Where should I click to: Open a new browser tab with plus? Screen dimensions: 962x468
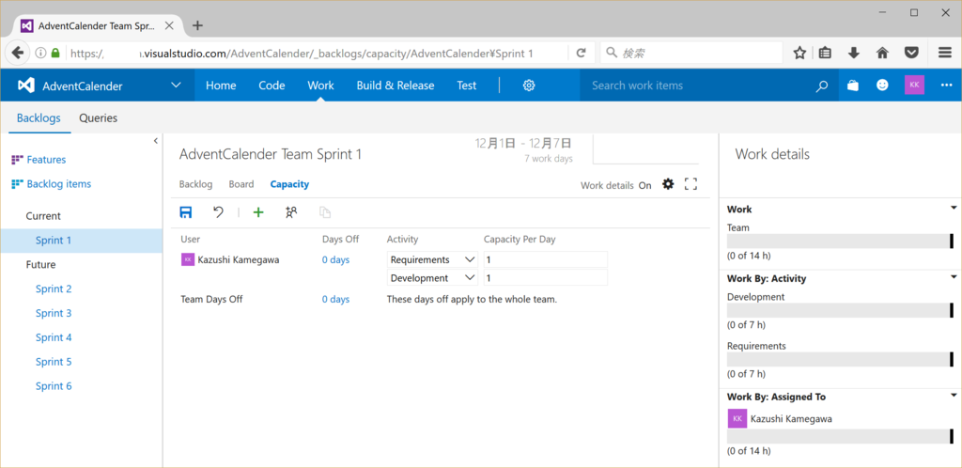pos(197,25)
